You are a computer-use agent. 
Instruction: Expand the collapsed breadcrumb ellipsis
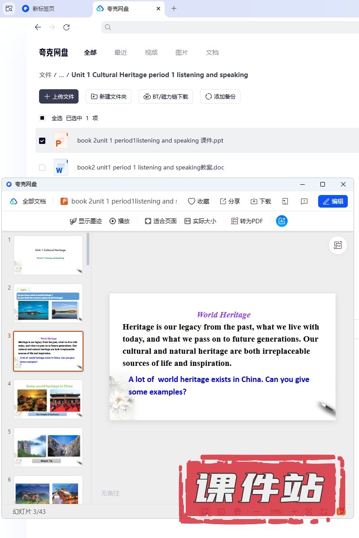[61, 75]
